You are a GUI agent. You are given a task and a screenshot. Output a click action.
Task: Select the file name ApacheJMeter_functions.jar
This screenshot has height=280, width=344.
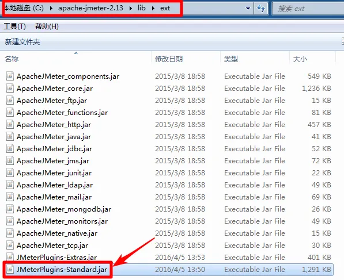[62, 113]
